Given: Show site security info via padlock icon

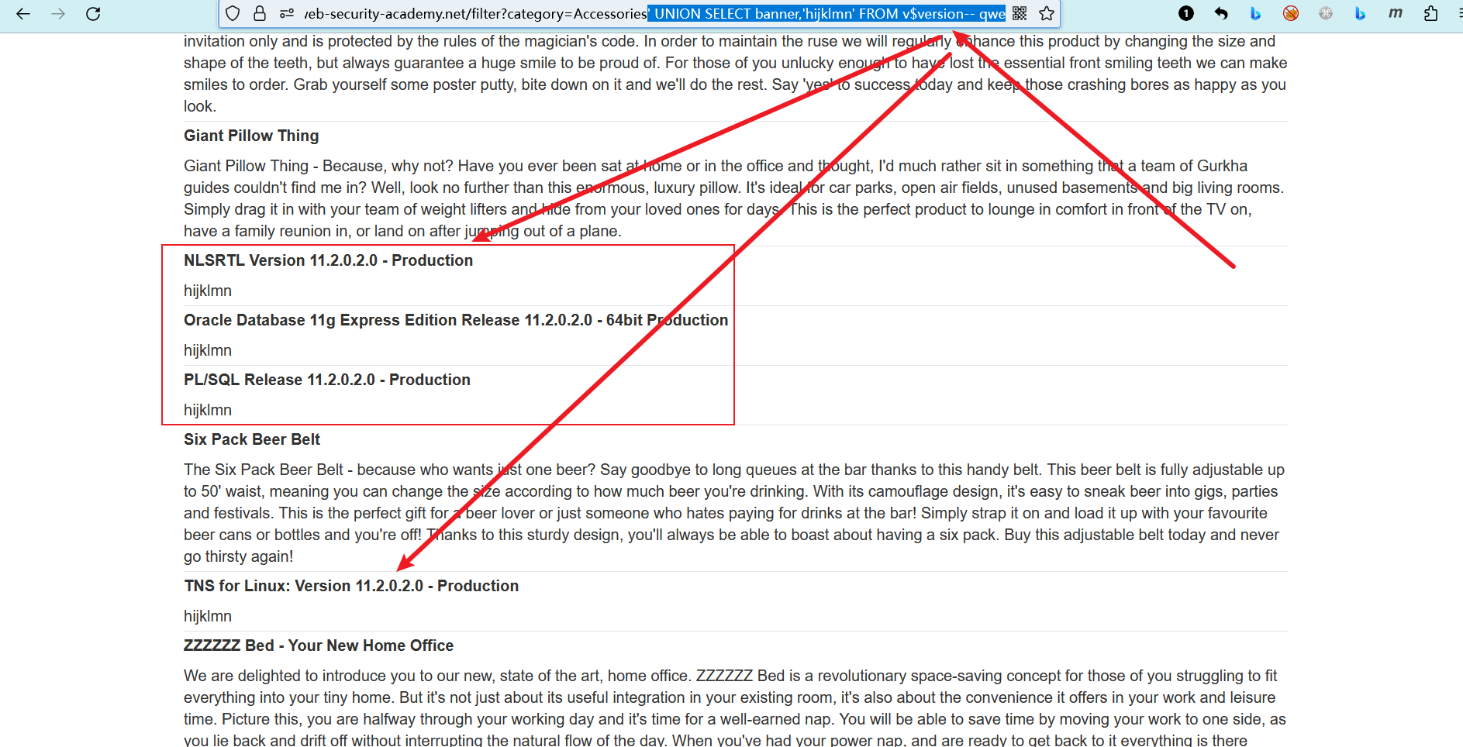Looking at the screenshot, I should pos(260,13).
